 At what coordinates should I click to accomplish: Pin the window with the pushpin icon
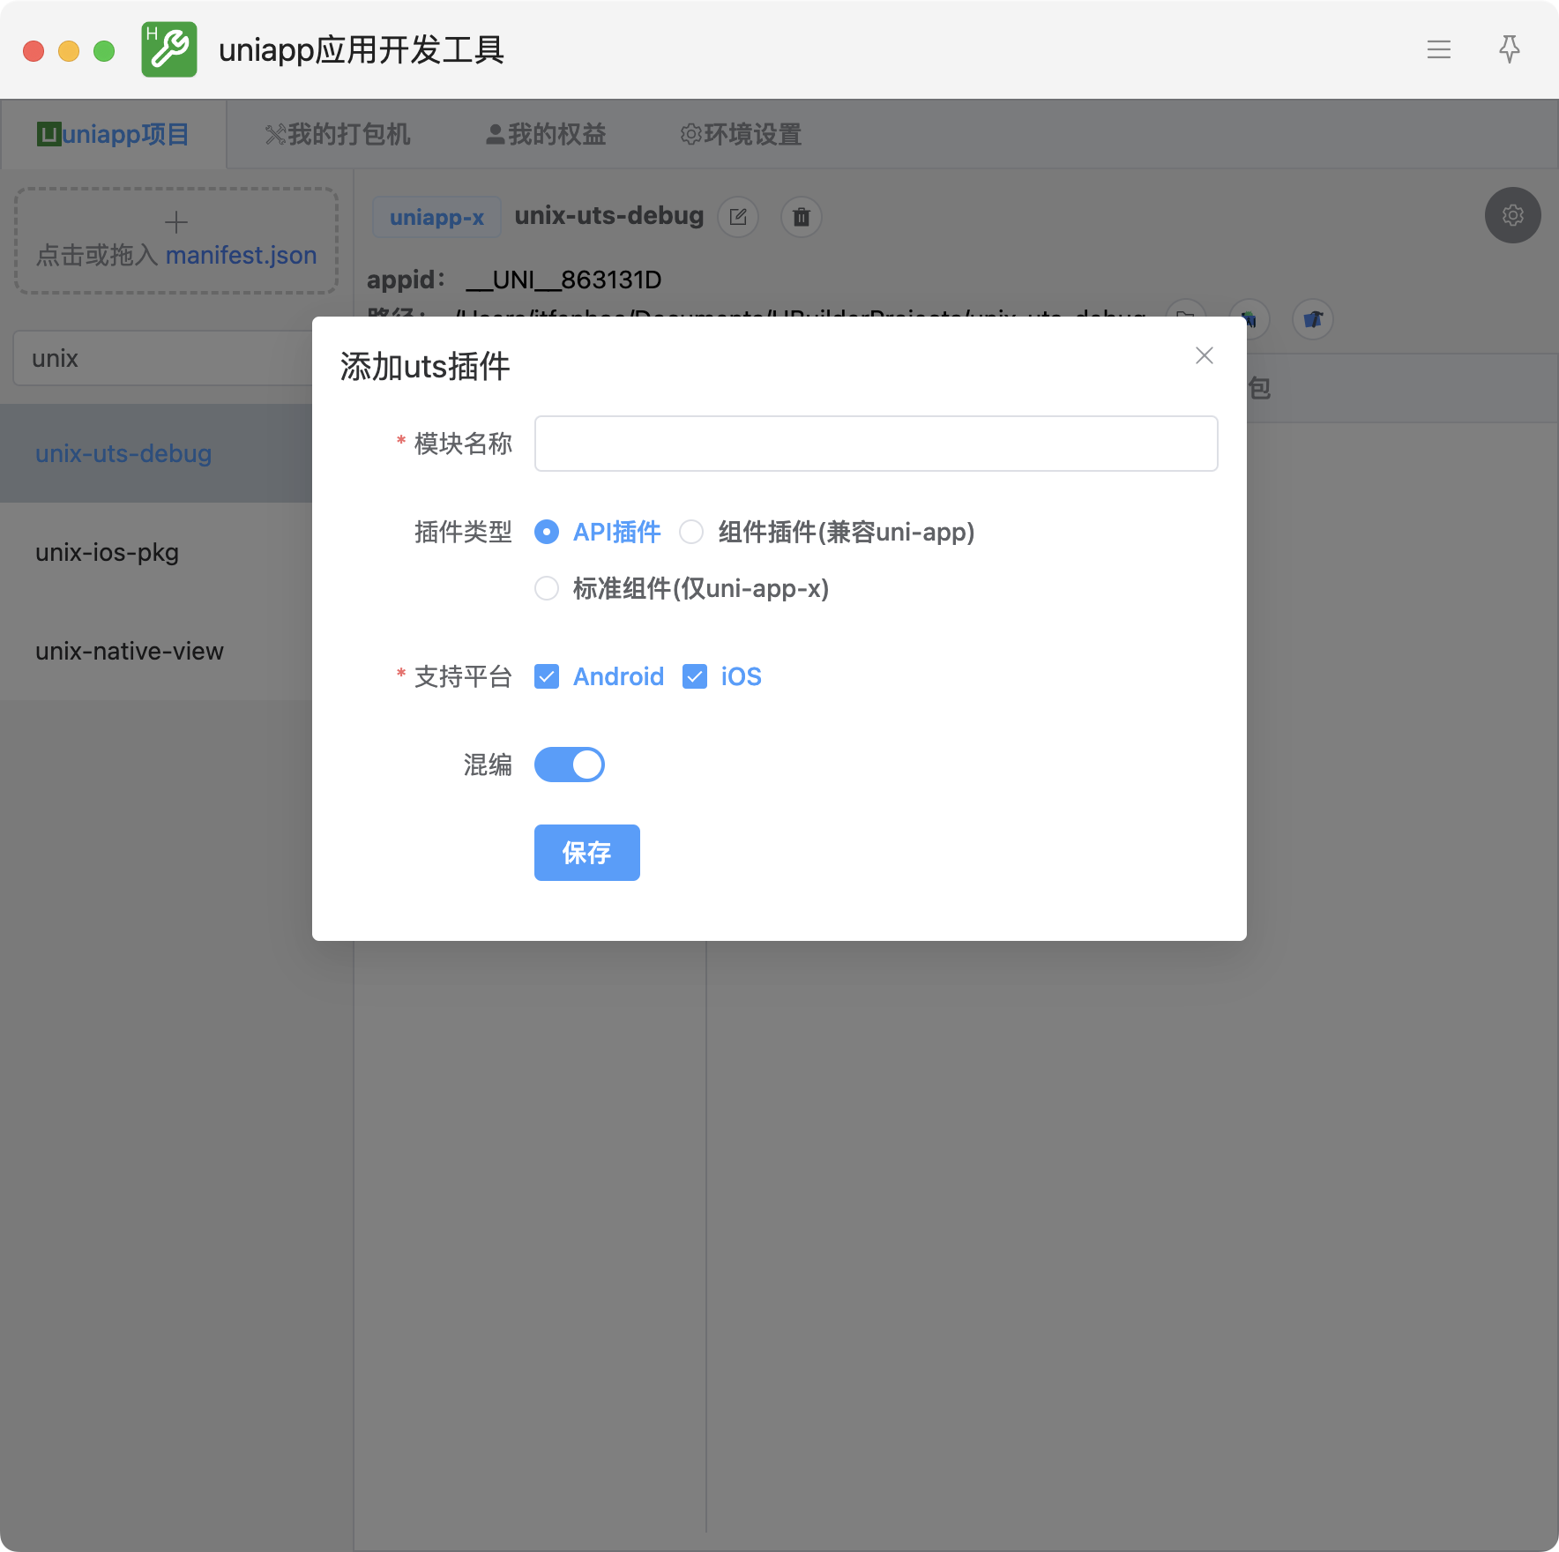(1510, 49)
